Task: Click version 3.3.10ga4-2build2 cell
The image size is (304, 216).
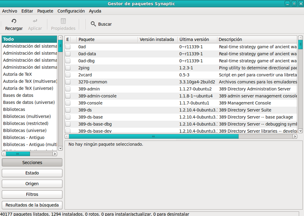Action: point(197,82)
